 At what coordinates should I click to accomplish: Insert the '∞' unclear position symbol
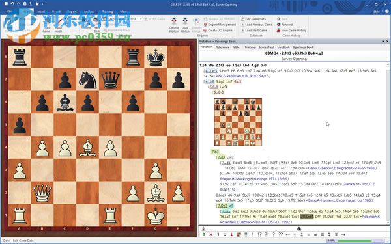pyautogui.click(x=315, y=234)
